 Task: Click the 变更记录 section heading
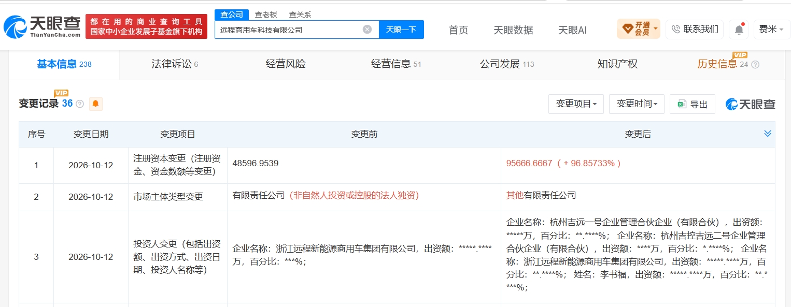coord(39,104)
